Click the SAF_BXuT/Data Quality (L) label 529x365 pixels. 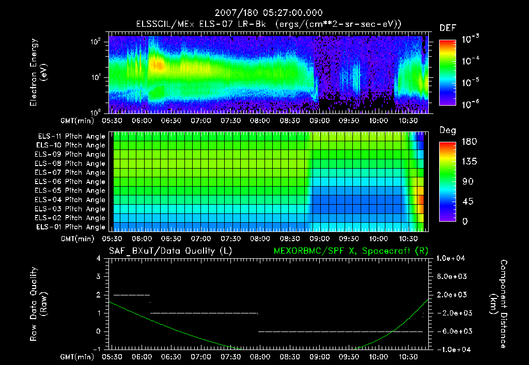pyautogui.click(x=170, y=251)
